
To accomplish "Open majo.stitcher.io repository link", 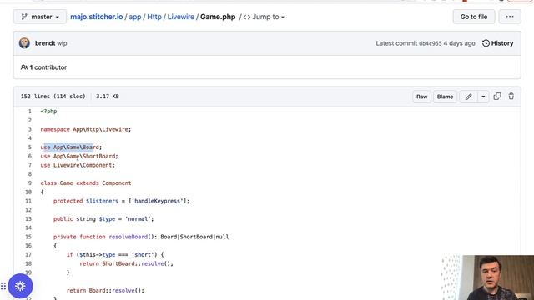I will pos(97,17).
